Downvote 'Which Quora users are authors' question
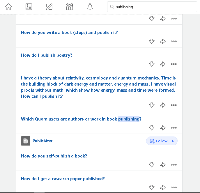Image resolution: width=200 pixels, height=193 pixels. tap(152, 128)
